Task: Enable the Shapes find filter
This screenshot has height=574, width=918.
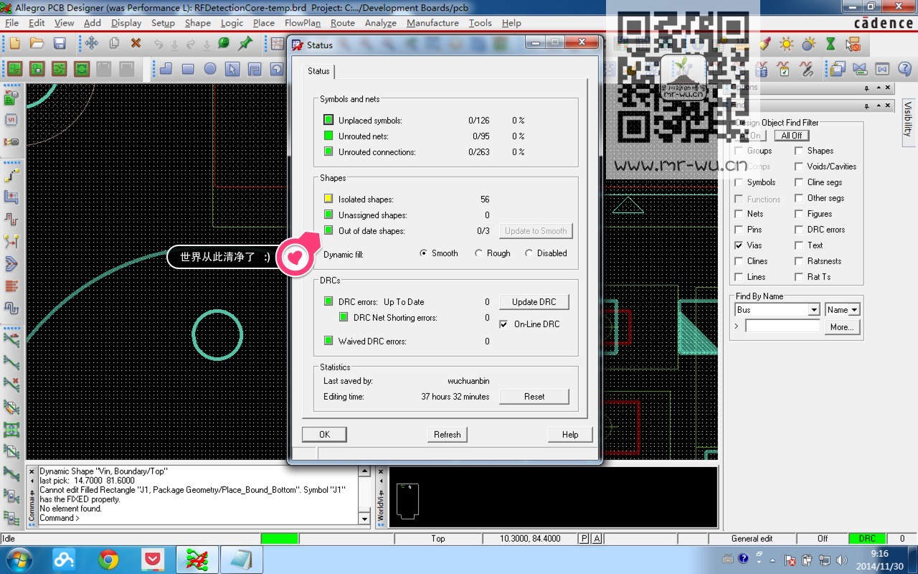Action: coord(799,151)
